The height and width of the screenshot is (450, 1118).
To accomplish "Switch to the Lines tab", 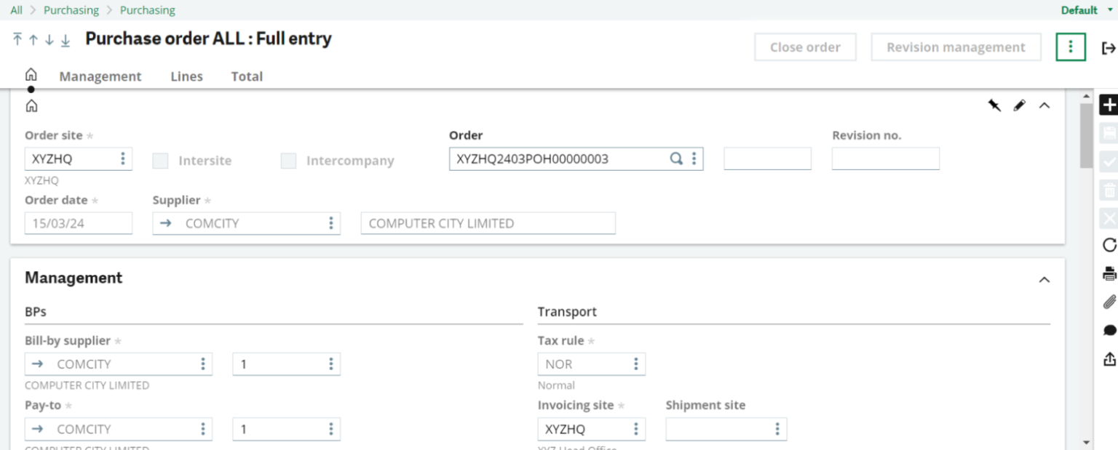I will pos(186,76).
